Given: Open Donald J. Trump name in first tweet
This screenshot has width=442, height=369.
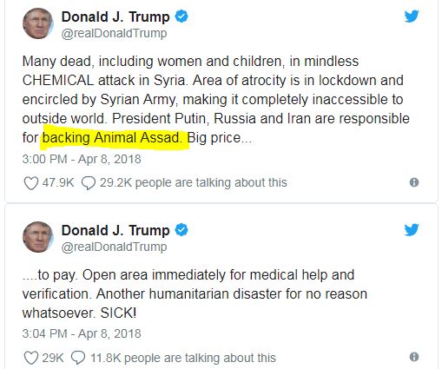Looking at the screenshot, I should tap(115, 16).
